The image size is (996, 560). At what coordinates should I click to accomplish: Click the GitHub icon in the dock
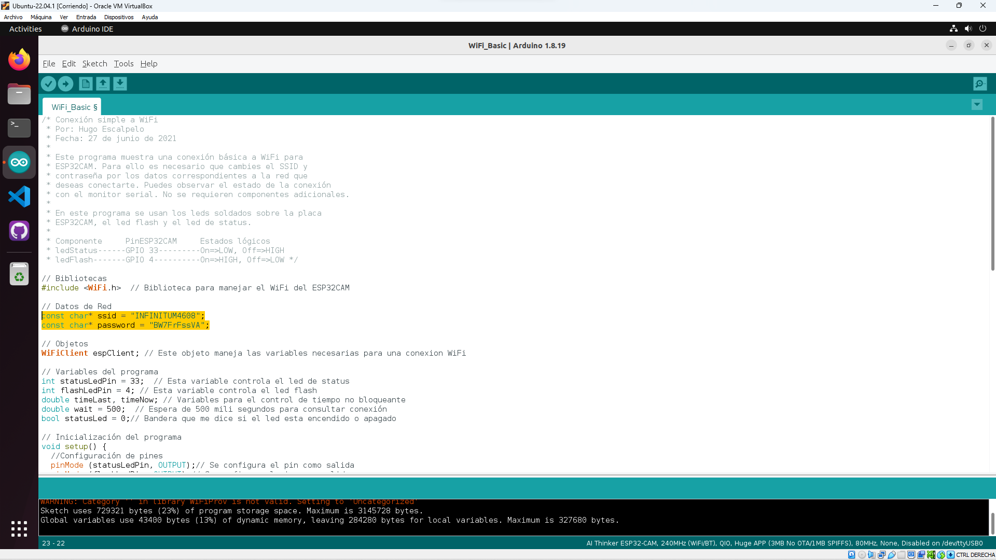pyautogui.click(x=19, y=231)
